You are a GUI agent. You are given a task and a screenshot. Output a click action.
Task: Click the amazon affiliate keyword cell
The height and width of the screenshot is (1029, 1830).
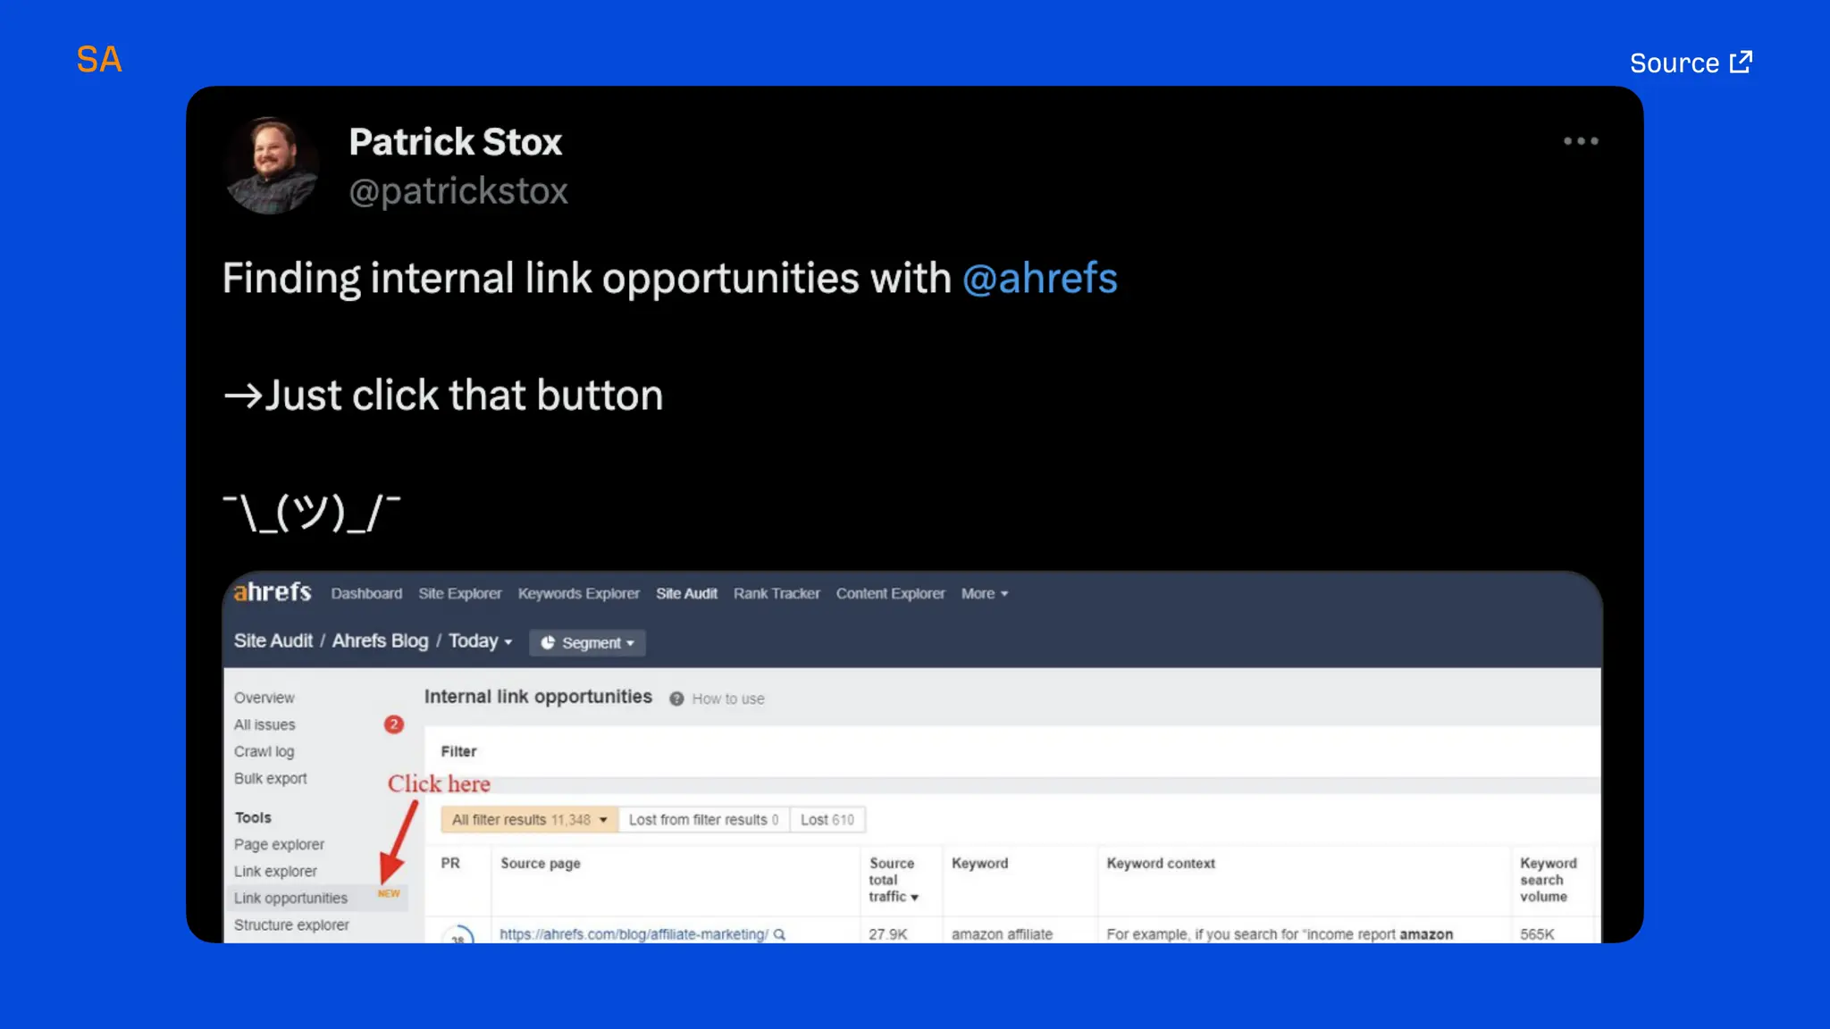point(1002,933)
